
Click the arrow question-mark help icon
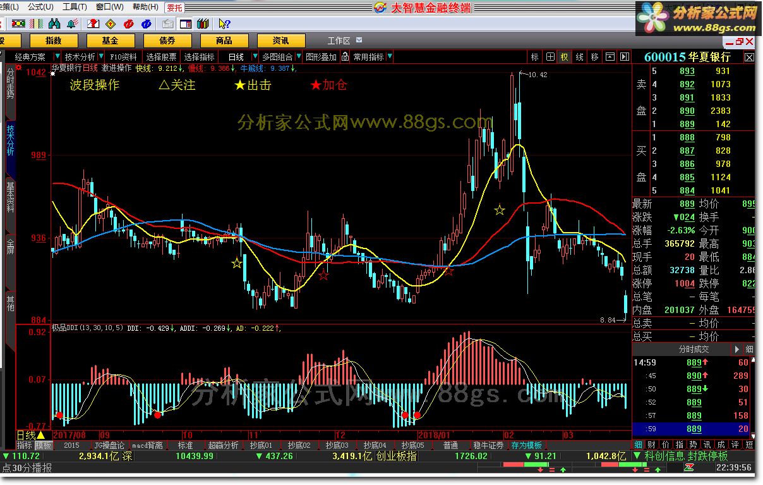tap(224, 23)
